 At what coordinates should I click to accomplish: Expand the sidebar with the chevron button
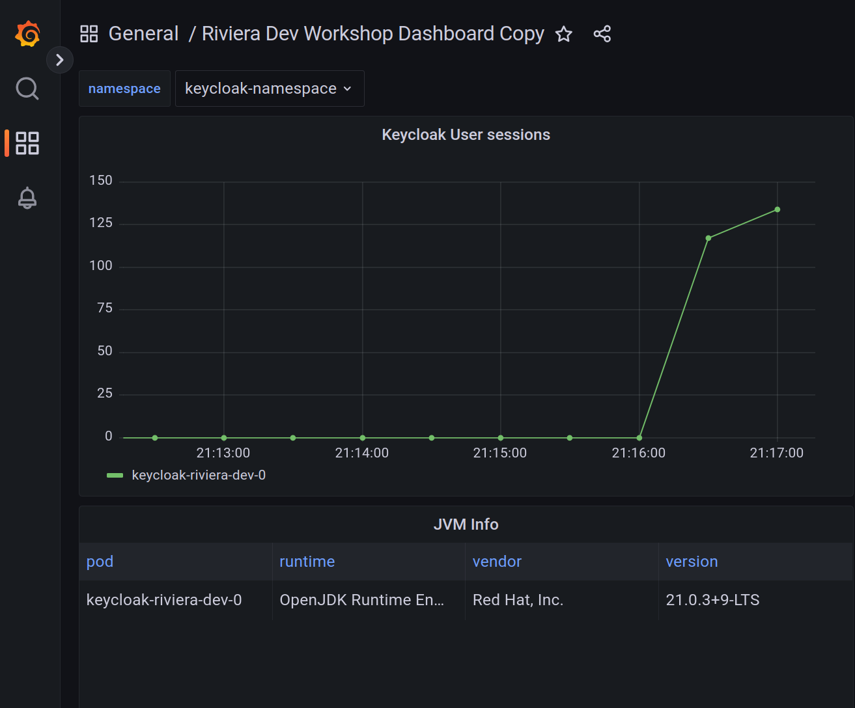[x=60, y=60]
